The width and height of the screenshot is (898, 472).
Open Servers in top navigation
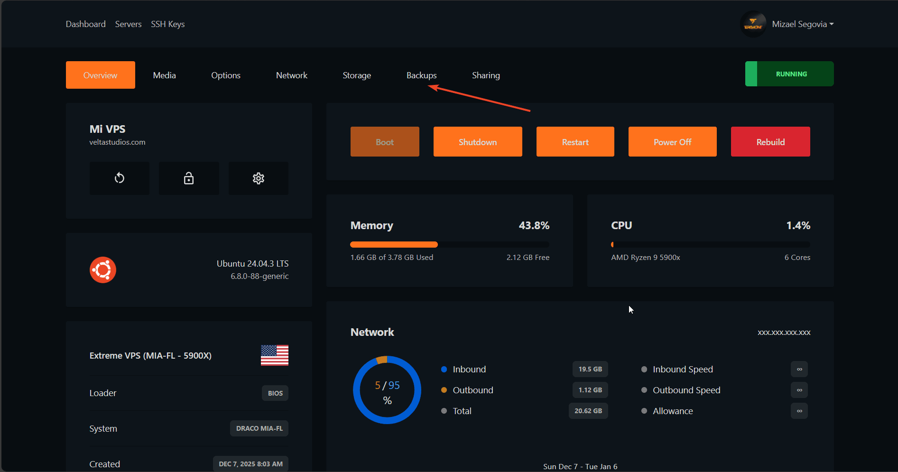(129, 24)
